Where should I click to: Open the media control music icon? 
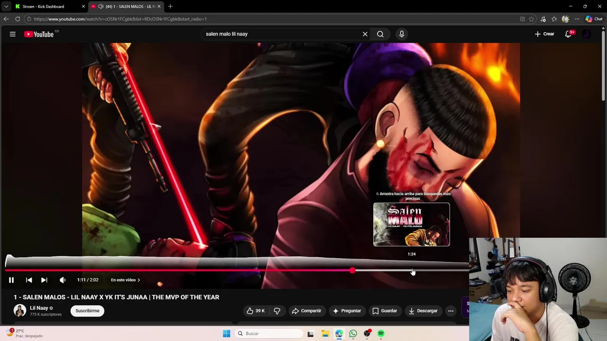543,19
